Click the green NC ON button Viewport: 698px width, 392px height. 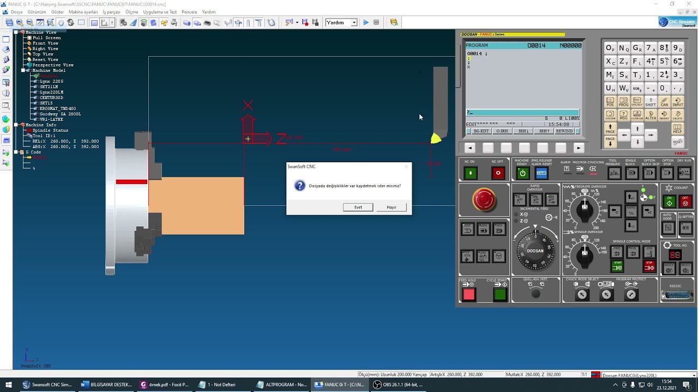[x=471, y=173]
